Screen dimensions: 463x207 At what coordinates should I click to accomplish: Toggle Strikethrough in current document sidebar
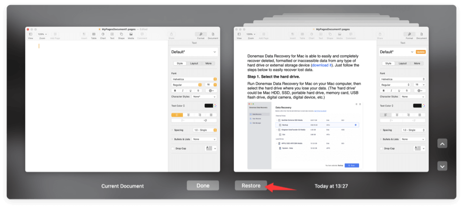pyautogui.click(x=198, y=91)
